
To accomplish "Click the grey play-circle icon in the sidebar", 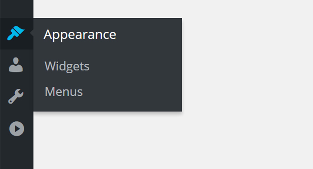I will 17,129.
